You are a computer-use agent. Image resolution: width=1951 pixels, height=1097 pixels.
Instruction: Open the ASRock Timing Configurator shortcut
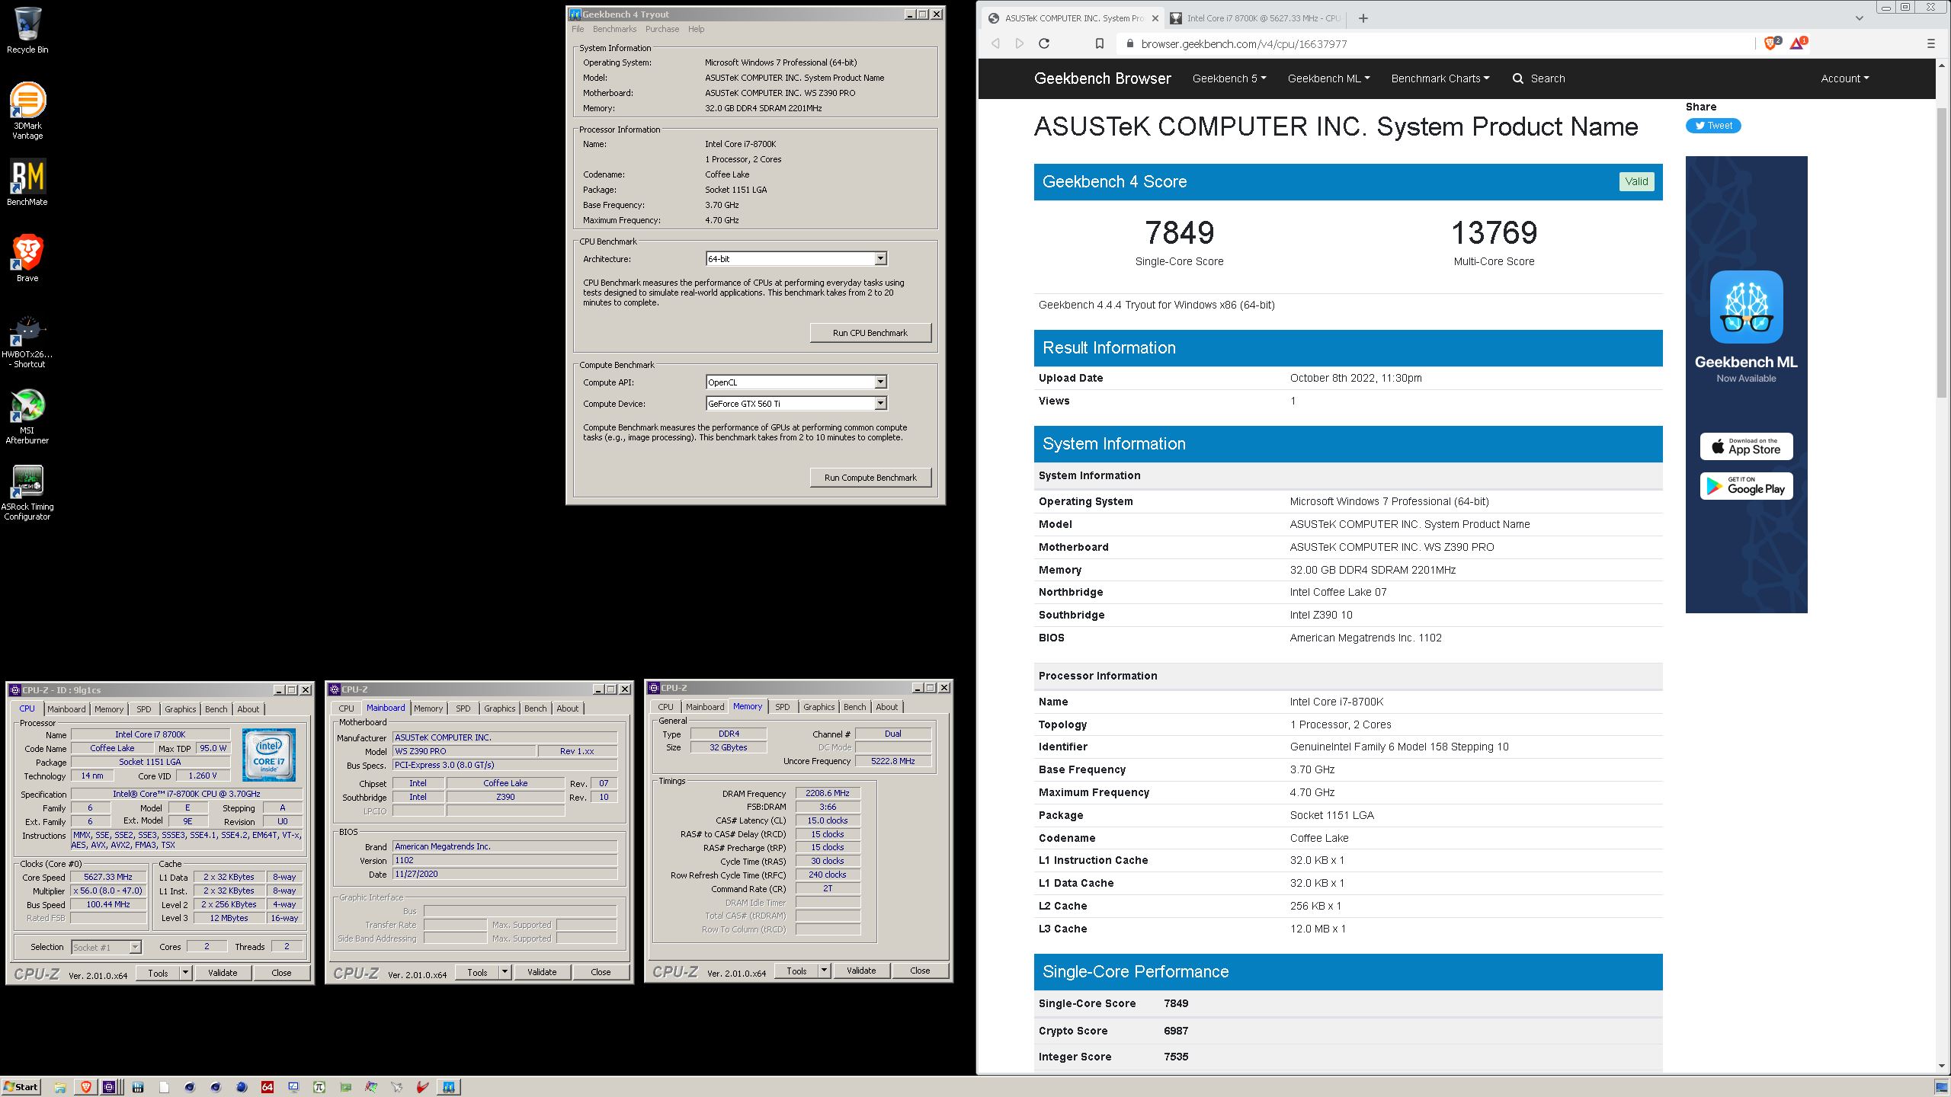pyautogui.click(x=27, y=493)
